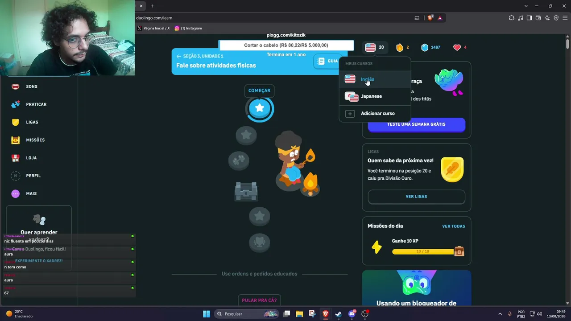Image resolution: width=571 pixels, height=321 pixels.
Task: Click the Brave icon in taskbar
Action: point(325,314)
